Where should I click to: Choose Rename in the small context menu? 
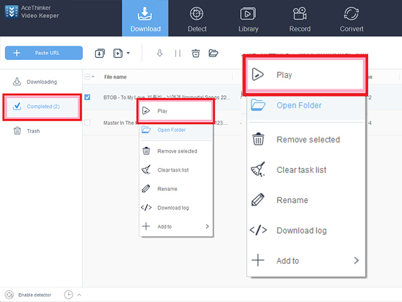167,189
